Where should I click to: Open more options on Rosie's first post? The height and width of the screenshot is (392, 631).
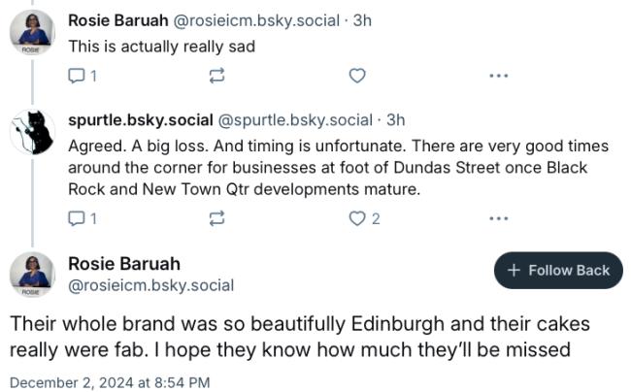(499, 76)
